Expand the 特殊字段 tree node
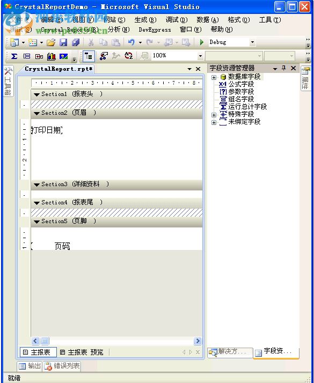 tap(214, 115)
